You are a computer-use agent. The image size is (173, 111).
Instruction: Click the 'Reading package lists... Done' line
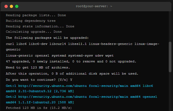click(x=36, y=15)
